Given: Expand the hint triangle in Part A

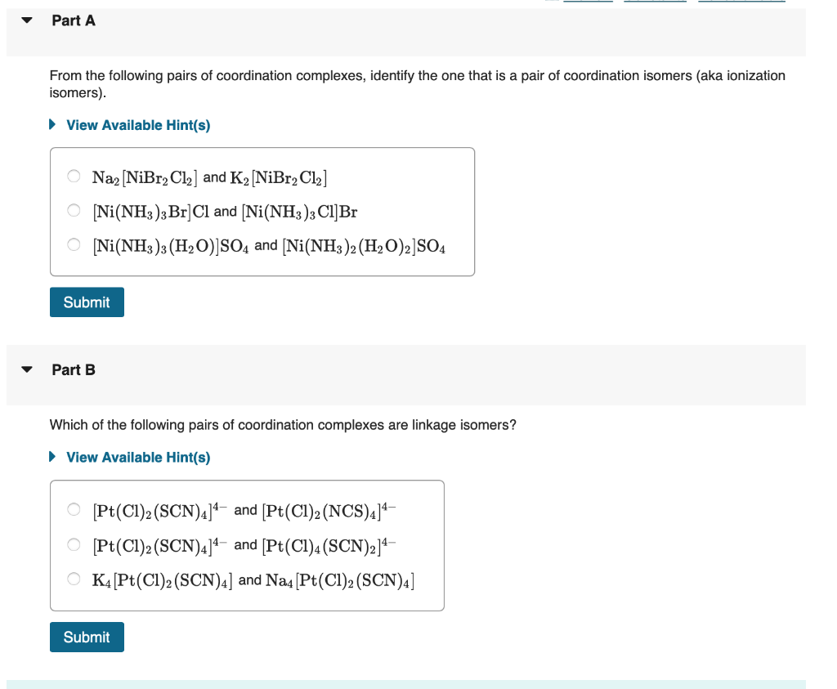Looking at the screenshot, I should tap(52, 125).
